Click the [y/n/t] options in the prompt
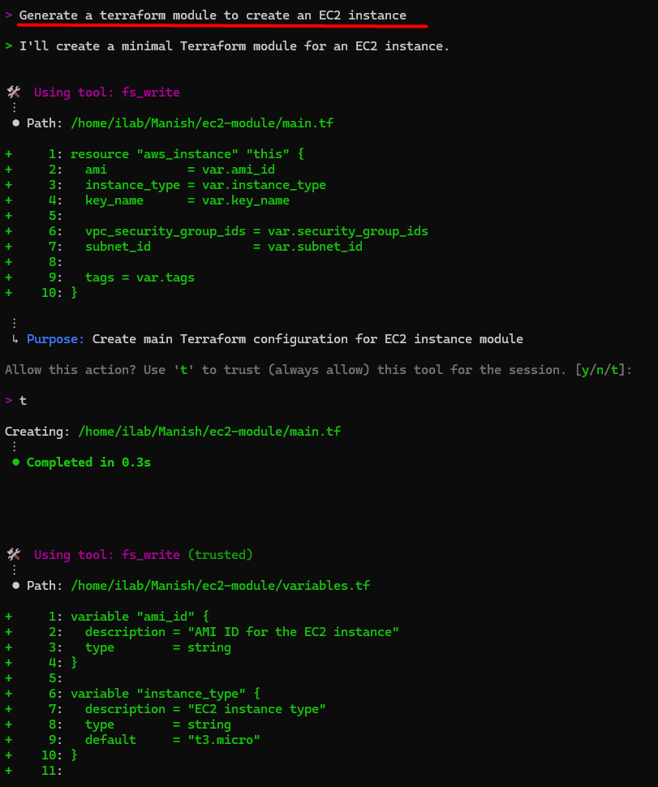The image size is (658, 787). 603,370
